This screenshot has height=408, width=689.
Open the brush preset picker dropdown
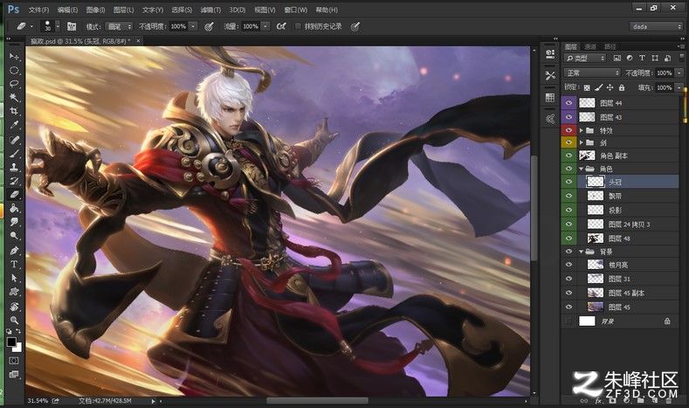[x=58, y=27]
